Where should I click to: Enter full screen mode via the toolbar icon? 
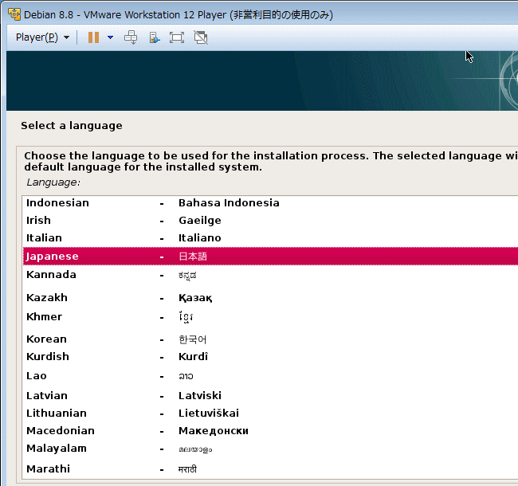pyautogui.click(x=177, y=37)
